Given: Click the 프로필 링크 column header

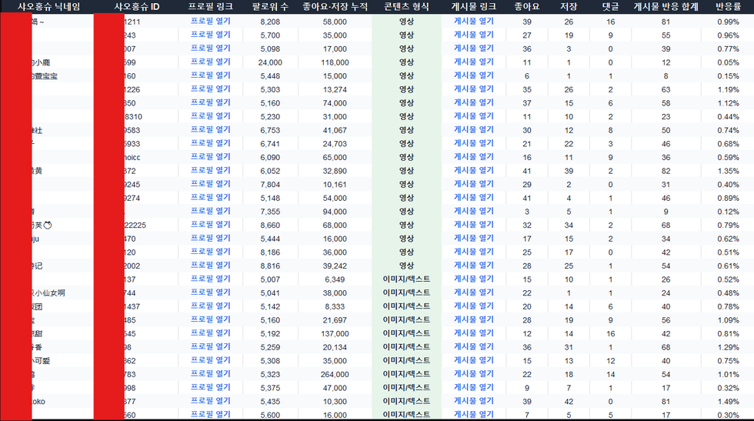Looking at the screenshot, I should 211,7.
